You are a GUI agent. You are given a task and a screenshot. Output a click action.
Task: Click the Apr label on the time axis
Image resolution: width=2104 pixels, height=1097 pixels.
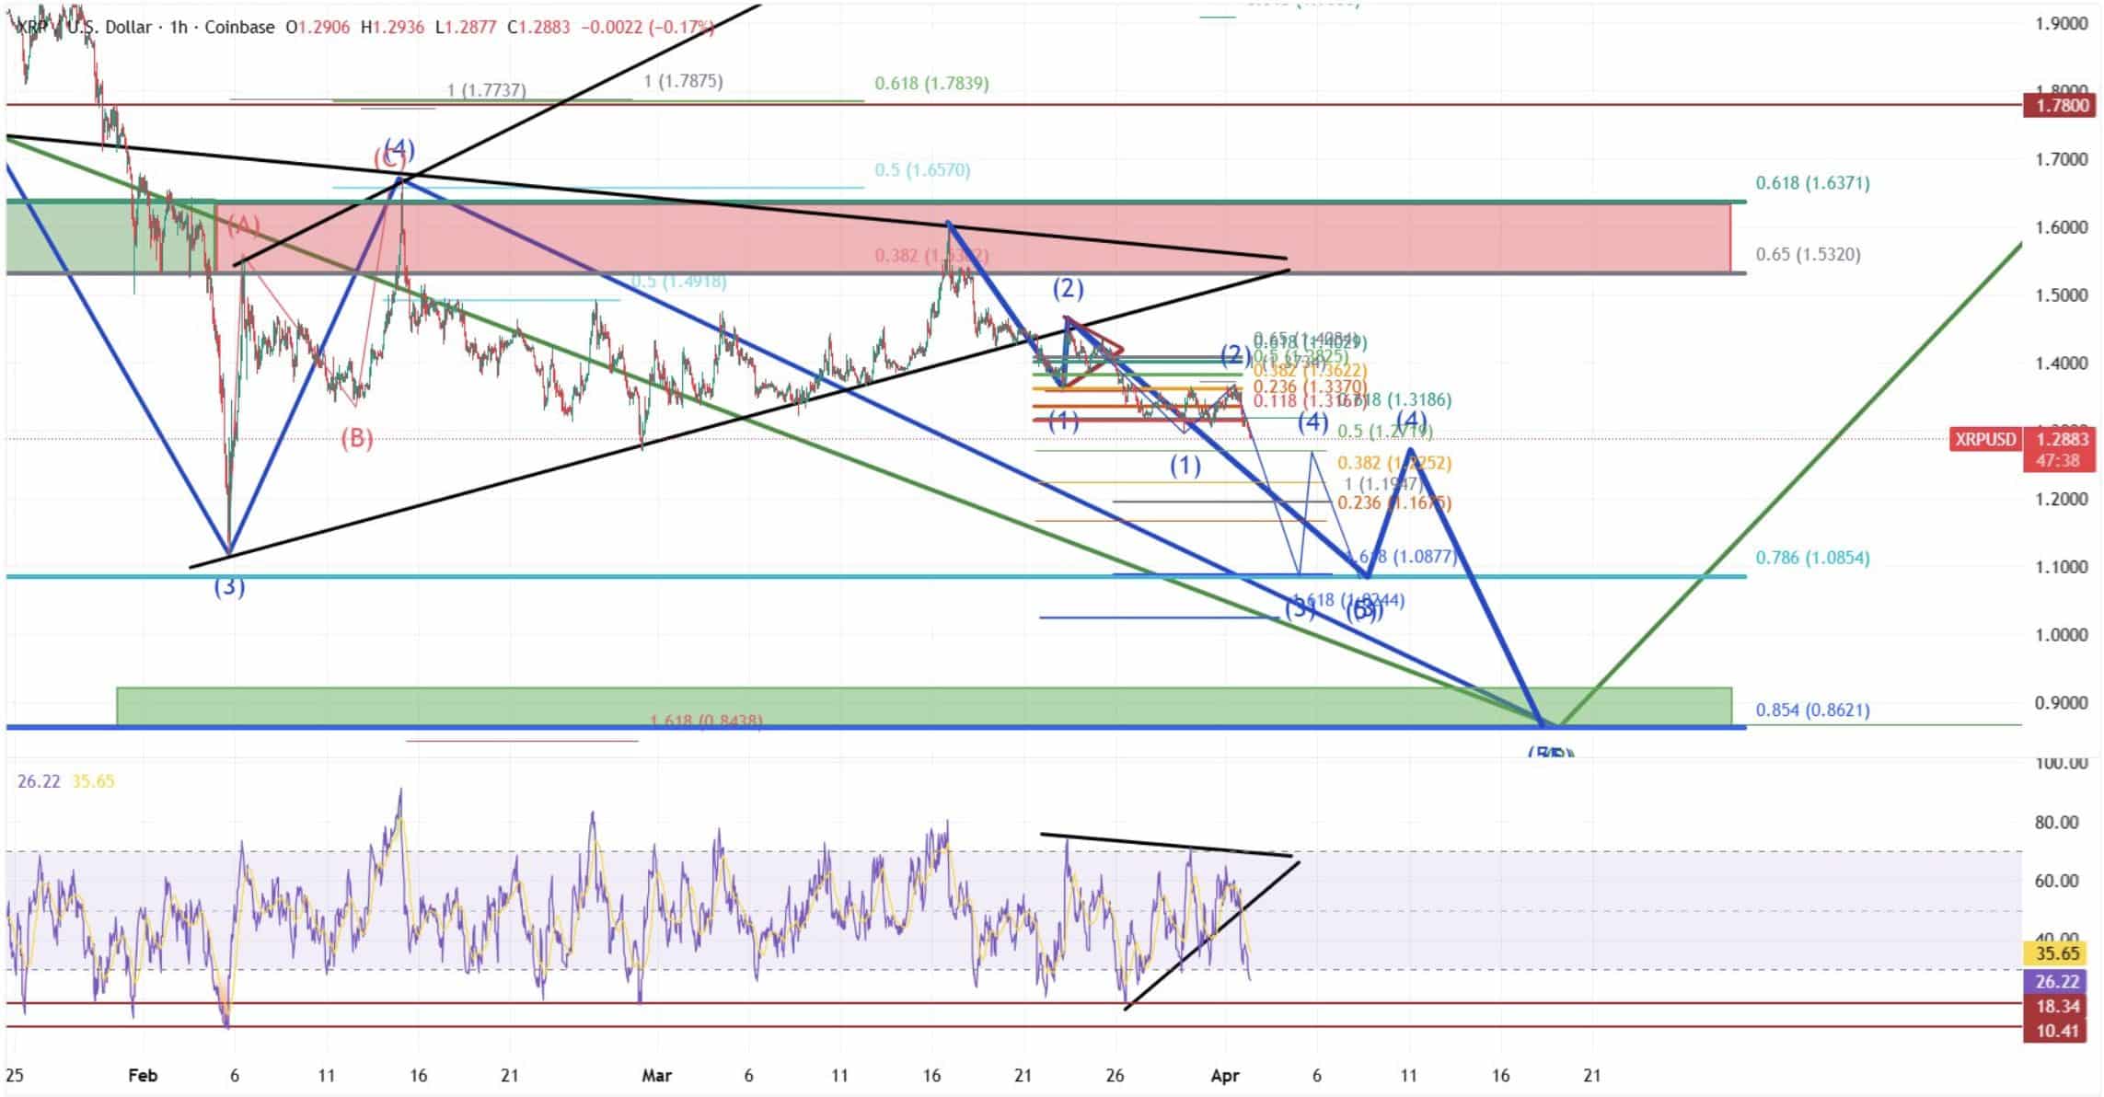click(x=1225, y=1075)
